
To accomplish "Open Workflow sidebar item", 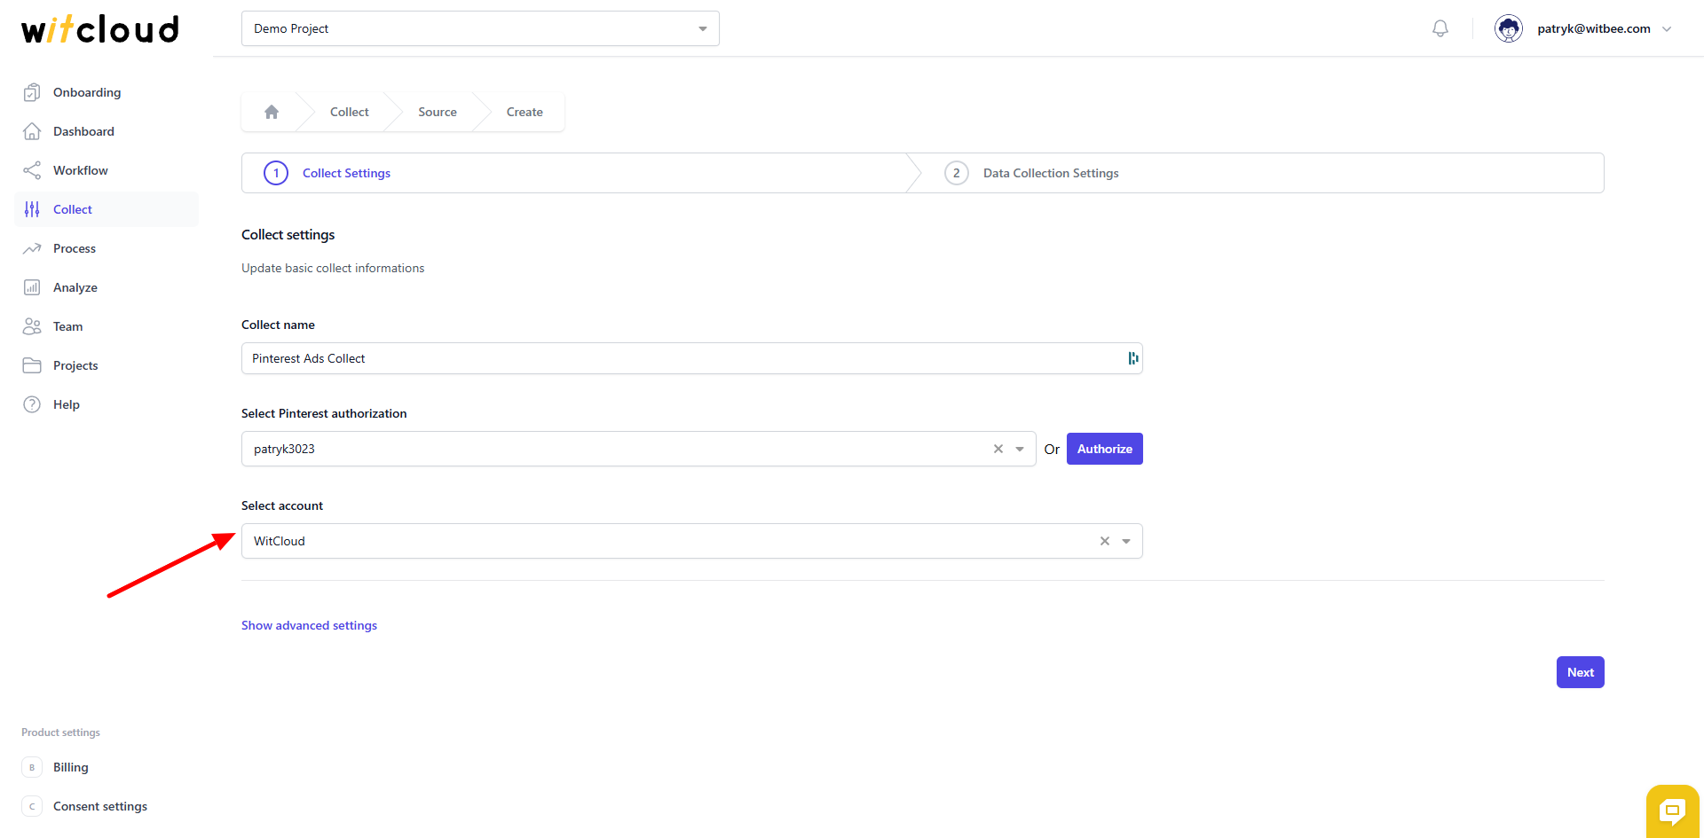I will (x=106, y=170).
